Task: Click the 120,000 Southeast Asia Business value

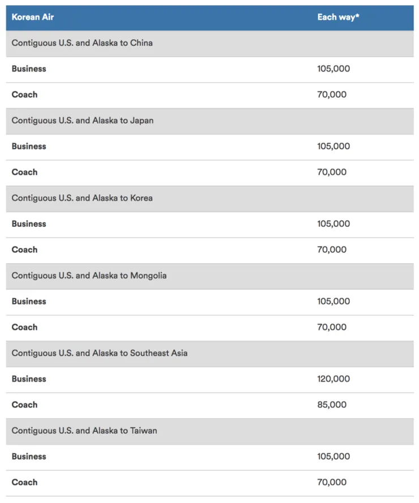Action: point(334,379)
